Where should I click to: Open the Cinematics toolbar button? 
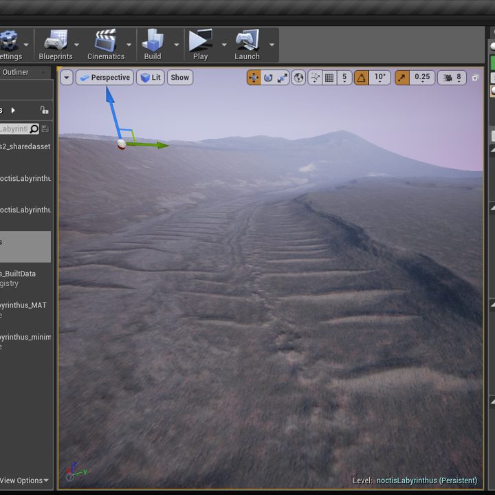click(x=106, y=45)
